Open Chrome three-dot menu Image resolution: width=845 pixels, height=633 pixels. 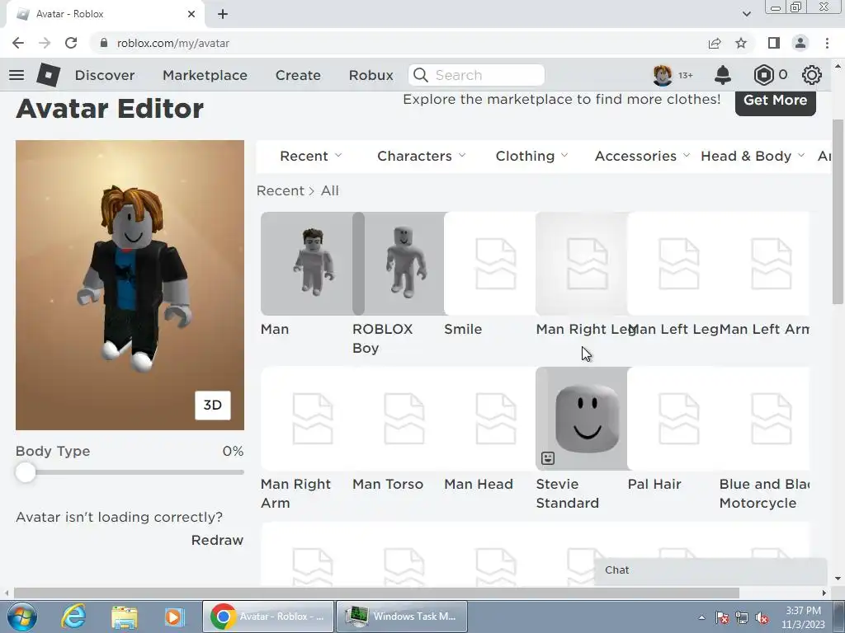click(x=827, y=43)
